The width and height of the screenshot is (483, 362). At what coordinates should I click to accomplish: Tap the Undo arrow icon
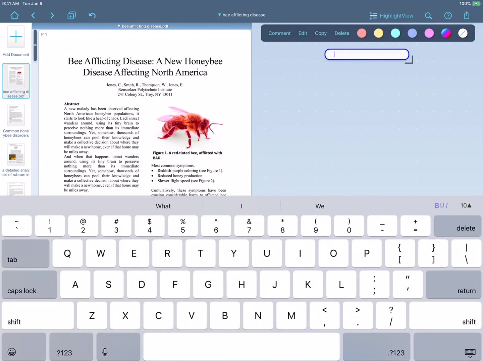point(92,15)
